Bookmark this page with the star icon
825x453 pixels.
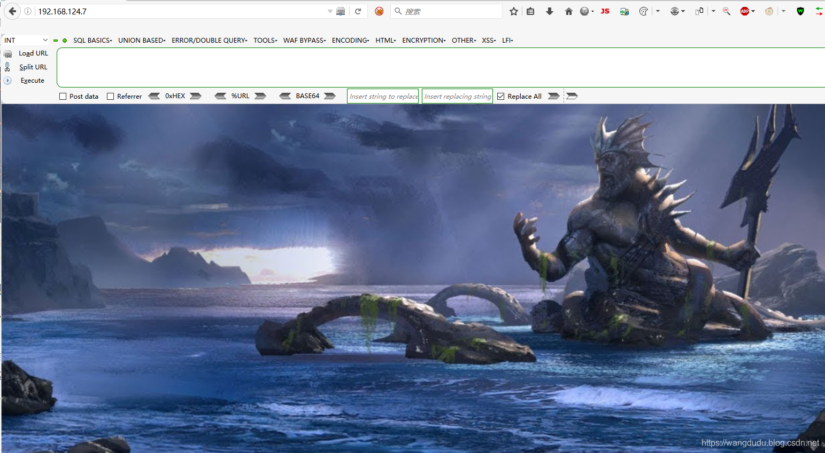514,11
